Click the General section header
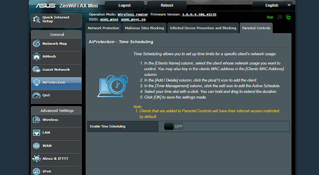This screenshot has width=319, height=175. tap(57, 34)
